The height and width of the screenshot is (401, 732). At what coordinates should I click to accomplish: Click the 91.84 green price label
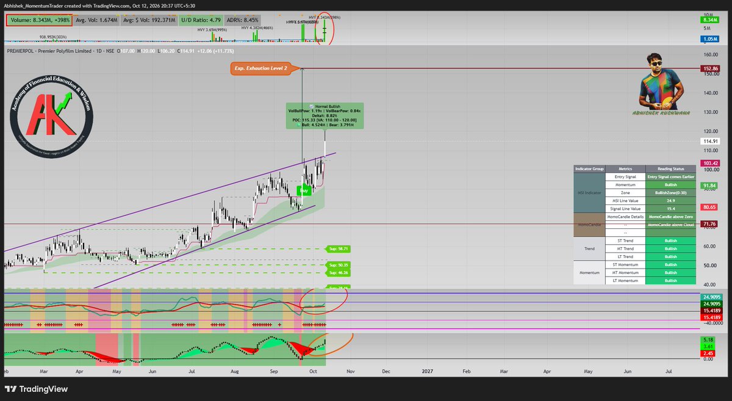click(x=709, y=186)
